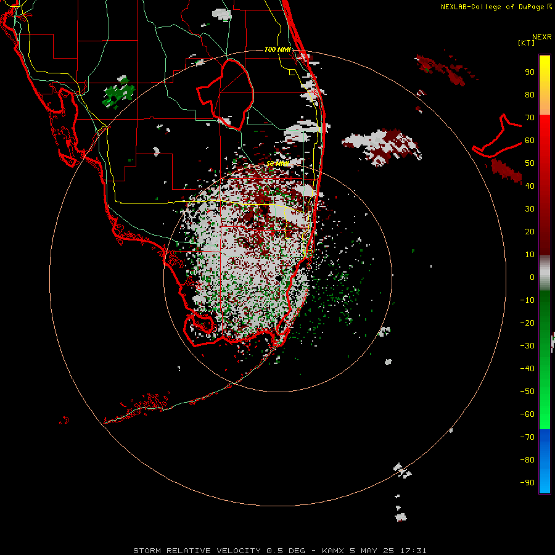The height and width of the screenshot is (555, 555).
Task: Click the KAMX station ID in footer
Action: point(333,551)
